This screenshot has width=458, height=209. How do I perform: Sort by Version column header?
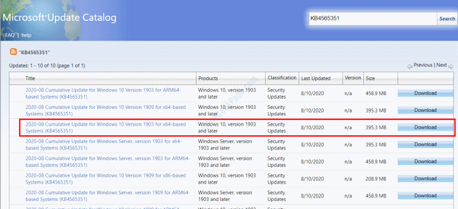[353, 78]
